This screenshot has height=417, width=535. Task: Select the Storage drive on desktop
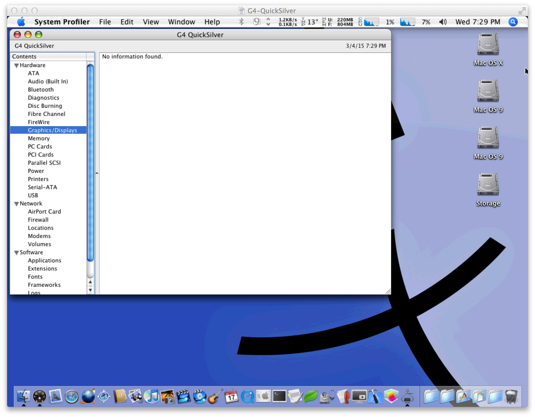488,190
